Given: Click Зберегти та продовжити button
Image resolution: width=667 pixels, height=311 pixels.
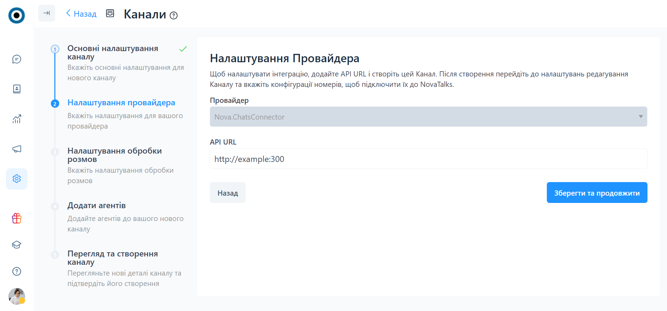Looking at the screenshot, I should 597,193.
